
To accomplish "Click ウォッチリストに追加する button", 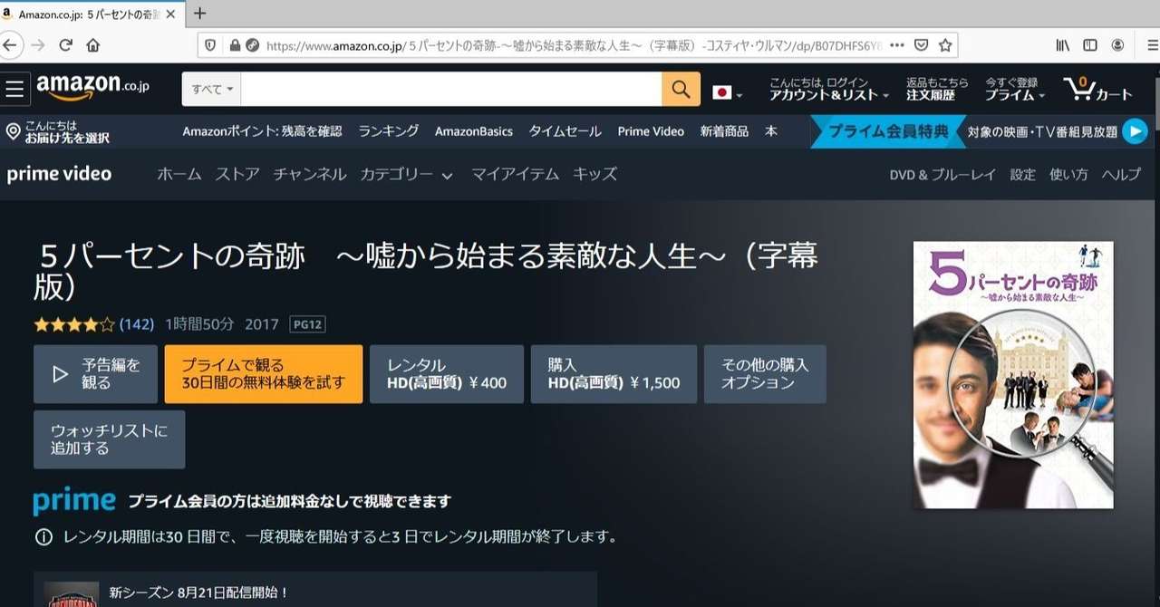I will point(109,439).
